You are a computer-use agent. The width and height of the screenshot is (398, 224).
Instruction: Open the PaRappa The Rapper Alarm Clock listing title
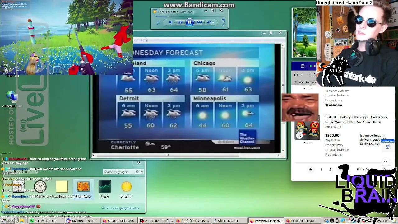(356, 119)
